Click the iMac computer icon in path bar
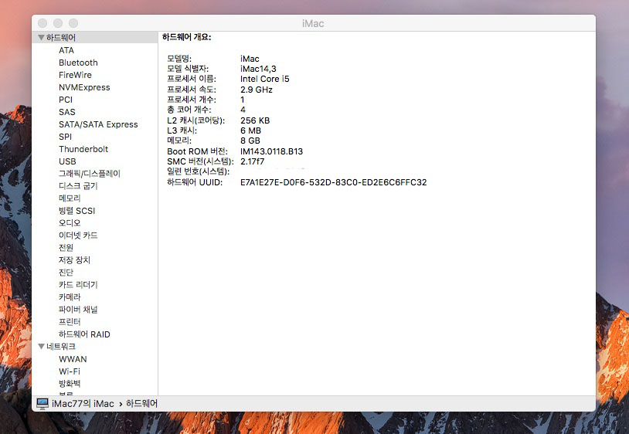 (42, 403)
